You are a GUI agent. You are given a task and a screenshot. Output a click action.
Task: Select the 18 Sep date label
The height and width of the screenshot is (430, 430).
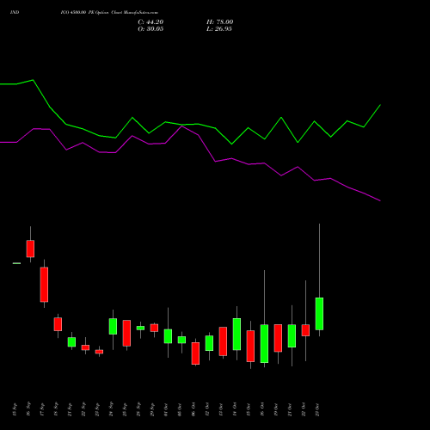tap(56, 409)
